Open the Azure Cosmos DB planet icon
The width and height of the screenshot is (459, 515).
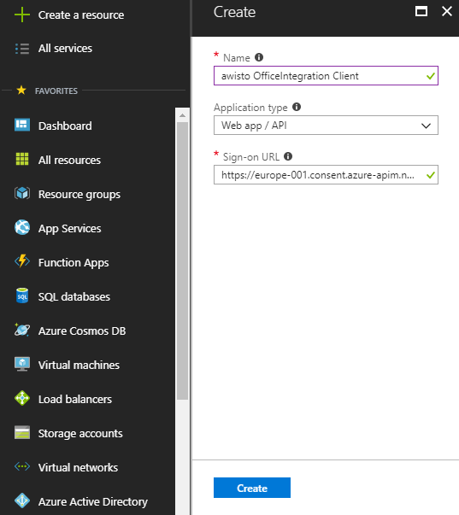point(22,330)
